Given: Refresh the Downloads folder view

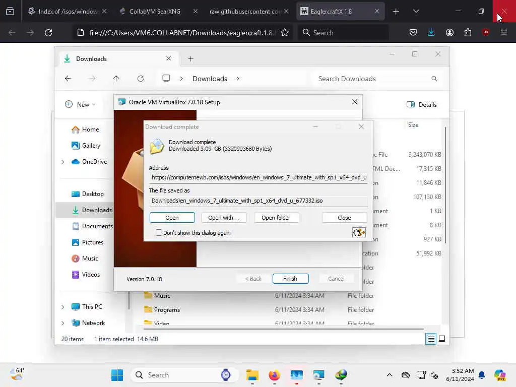Looking at the screenshot, I should tap(141, 79).
